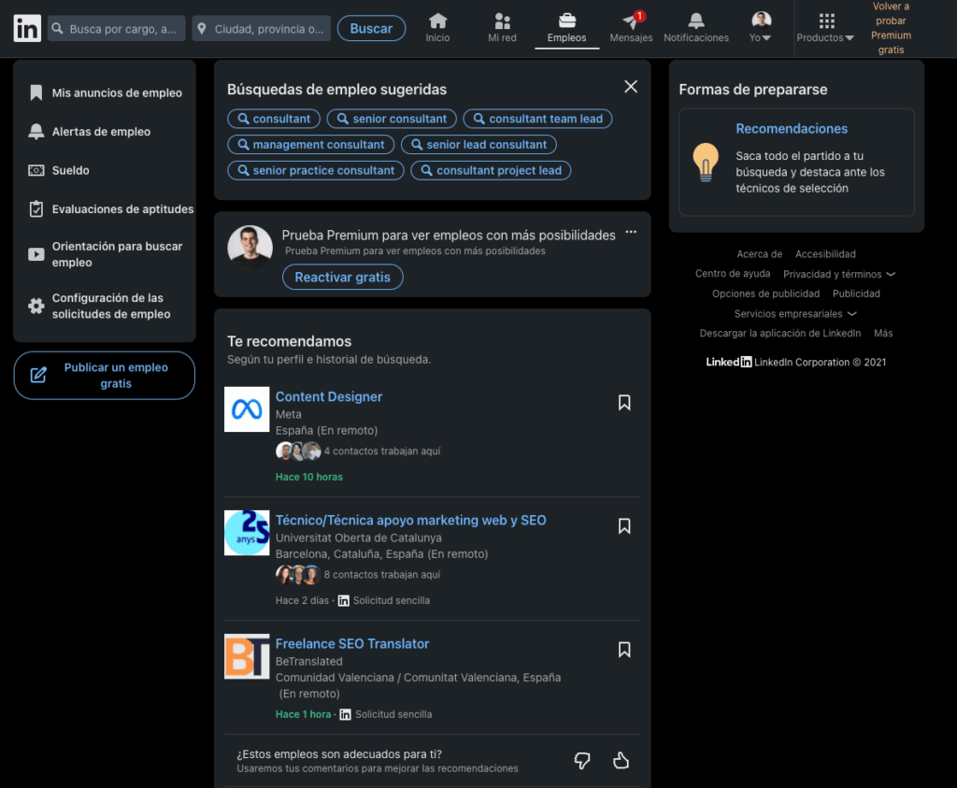Open the Premium card overflow menu

(x=631, y=230)
